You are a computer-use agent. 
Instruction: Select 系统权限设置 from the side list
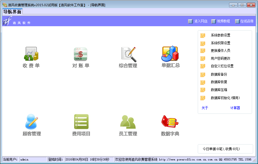(x=220, y=43)
